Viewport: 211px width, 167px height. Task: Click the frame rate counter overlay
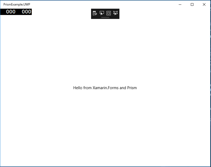[16, 12]
